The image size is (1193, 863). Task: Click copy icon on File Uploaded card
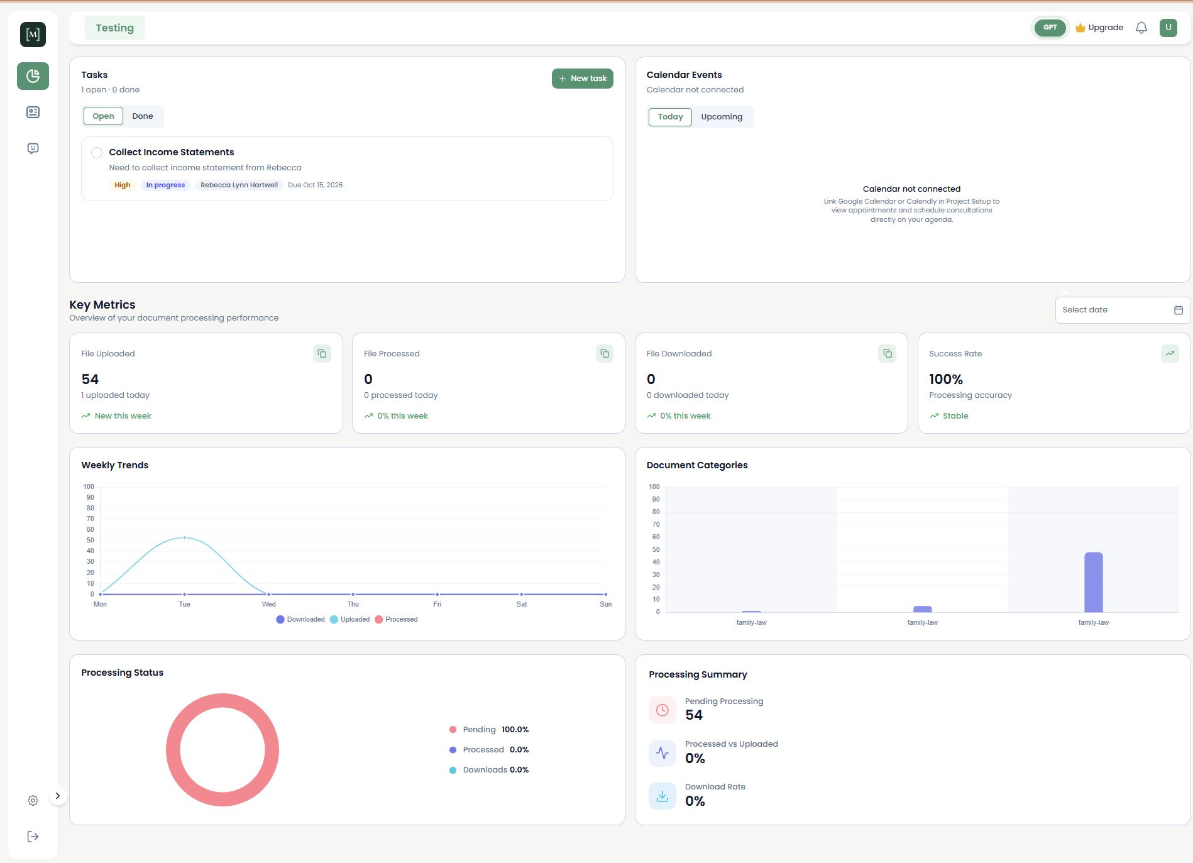click(322, 354)
